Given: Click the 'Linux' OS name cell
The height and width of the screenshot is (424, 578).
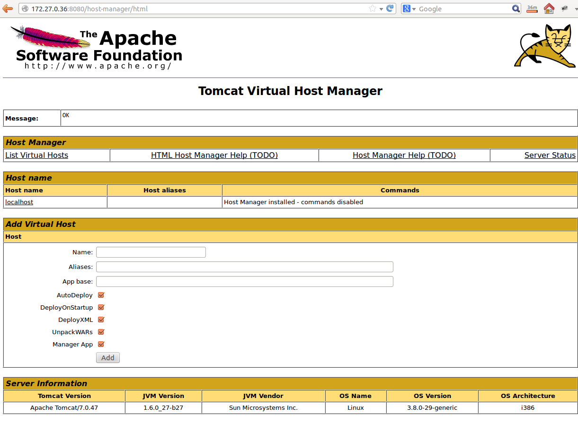Looking at the screenshot, I should (356, 407).
